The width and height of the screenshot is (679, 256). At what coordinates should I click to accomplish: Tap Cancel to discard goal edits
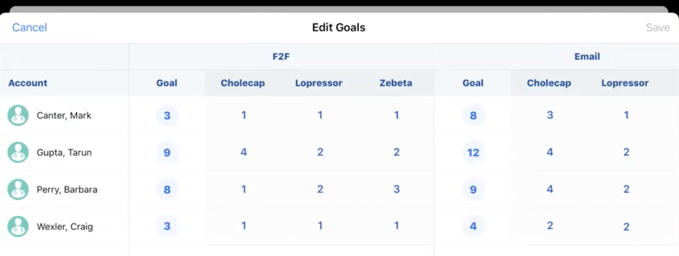click(x=29, y=28)
